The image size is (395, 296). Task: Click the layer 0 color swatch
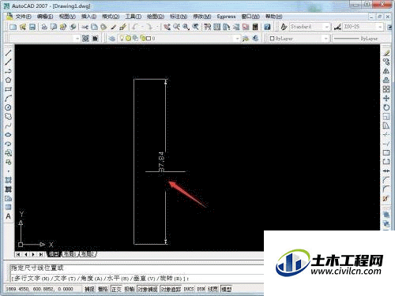[x=149, y=39]
